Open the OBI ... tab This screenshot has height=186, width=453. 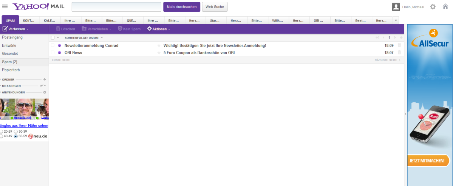tap(318, 20)
